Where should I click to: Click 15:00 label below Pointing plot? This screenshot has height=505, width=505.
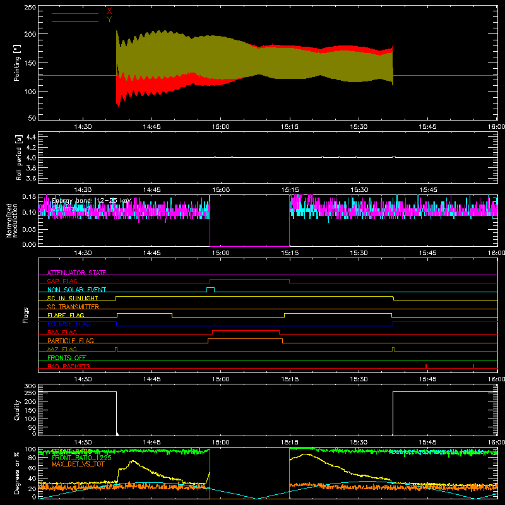pyautogui.click(x=220, y=127)
